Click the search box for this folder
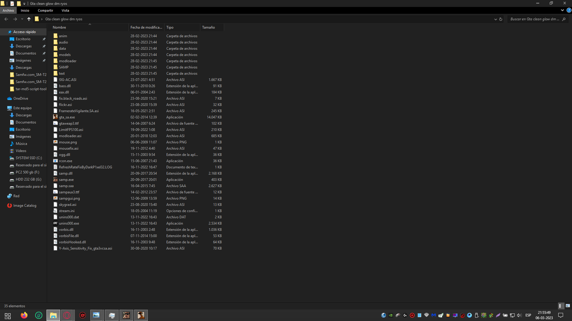 click(538, 19)
